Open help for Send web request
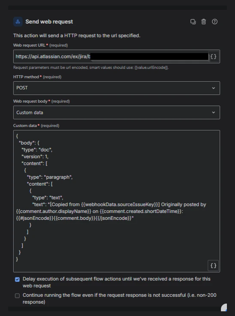This screenshot has height=316, width=235. coord(215,21)
